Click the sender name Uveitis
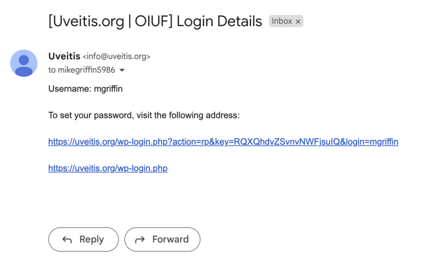Image resolution: width=437 pixels, height=270 pixels. click(64, 56)
